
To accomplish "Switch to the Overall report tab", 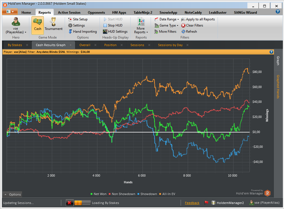I will 84,45.
